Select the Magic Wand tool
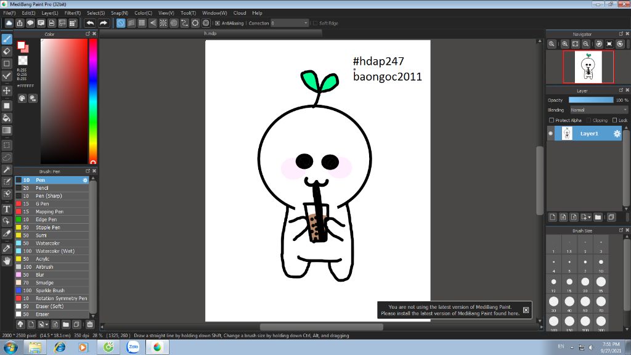 click(7, 169)
